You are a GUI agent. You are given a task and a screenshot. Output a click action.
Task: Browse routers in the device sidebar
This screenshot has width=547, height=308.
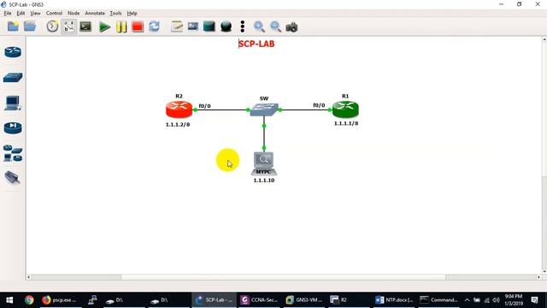13,52
